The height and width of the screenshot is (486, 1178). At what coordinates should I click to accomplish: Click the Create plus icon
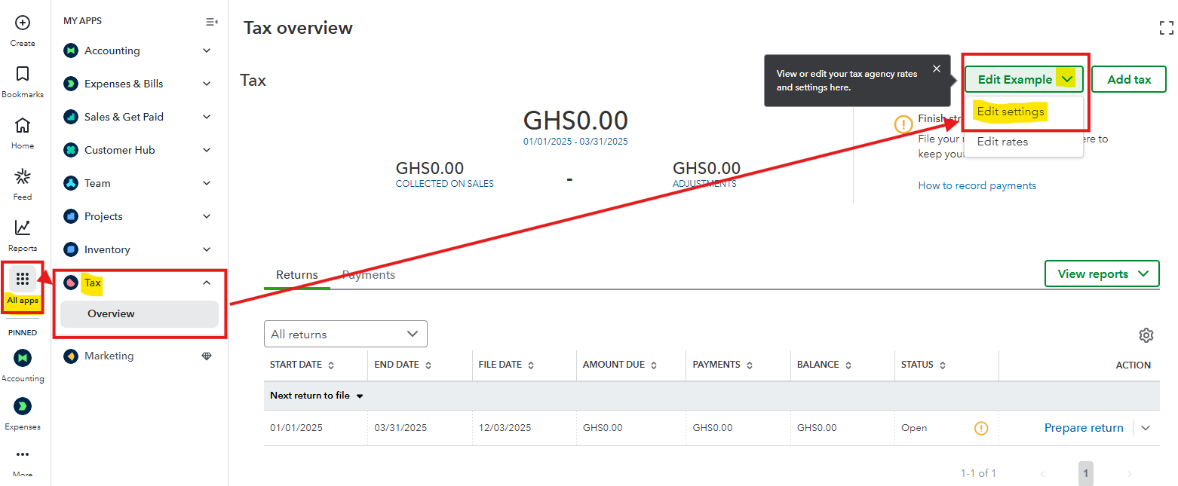pyautogui.click(x=23, y=23)
